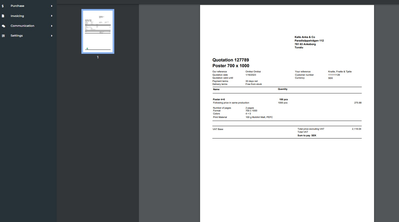399x222 pixels.
Task: Open the Invoicing menu label
Action: [17, 16]
